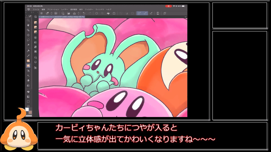Select the Zoom magnifier tool
The height and width of the screenshot is (152, 271).
(28, 20)
